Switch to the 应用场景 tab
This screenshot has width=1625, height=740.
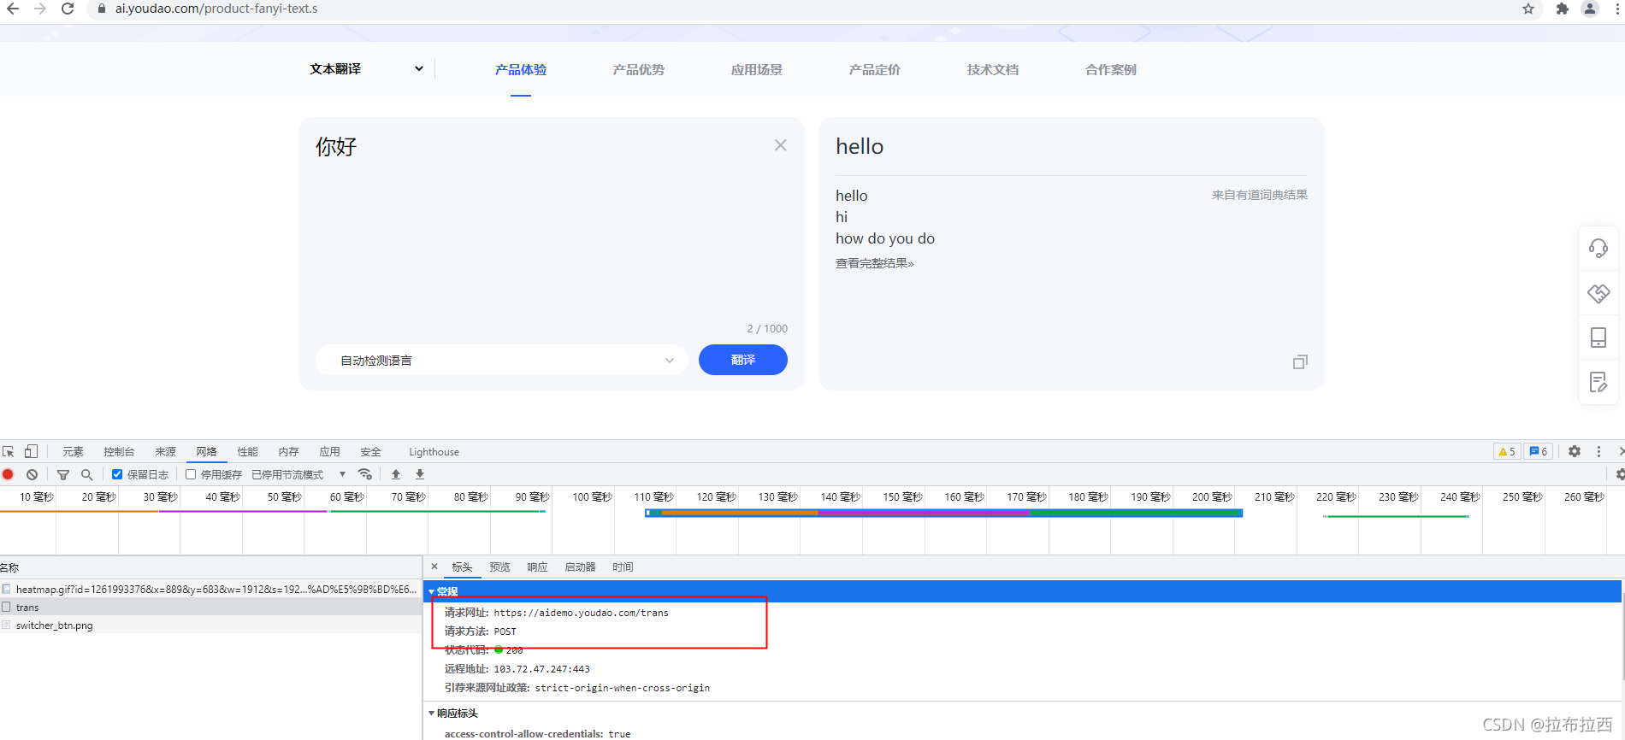(x=757, y=70)
